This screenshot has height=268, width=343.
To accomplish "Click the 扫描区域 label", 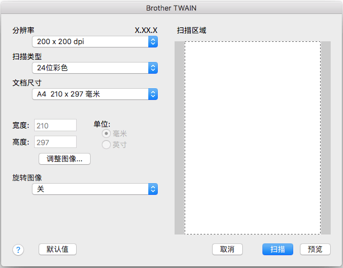I will point(191,30).
